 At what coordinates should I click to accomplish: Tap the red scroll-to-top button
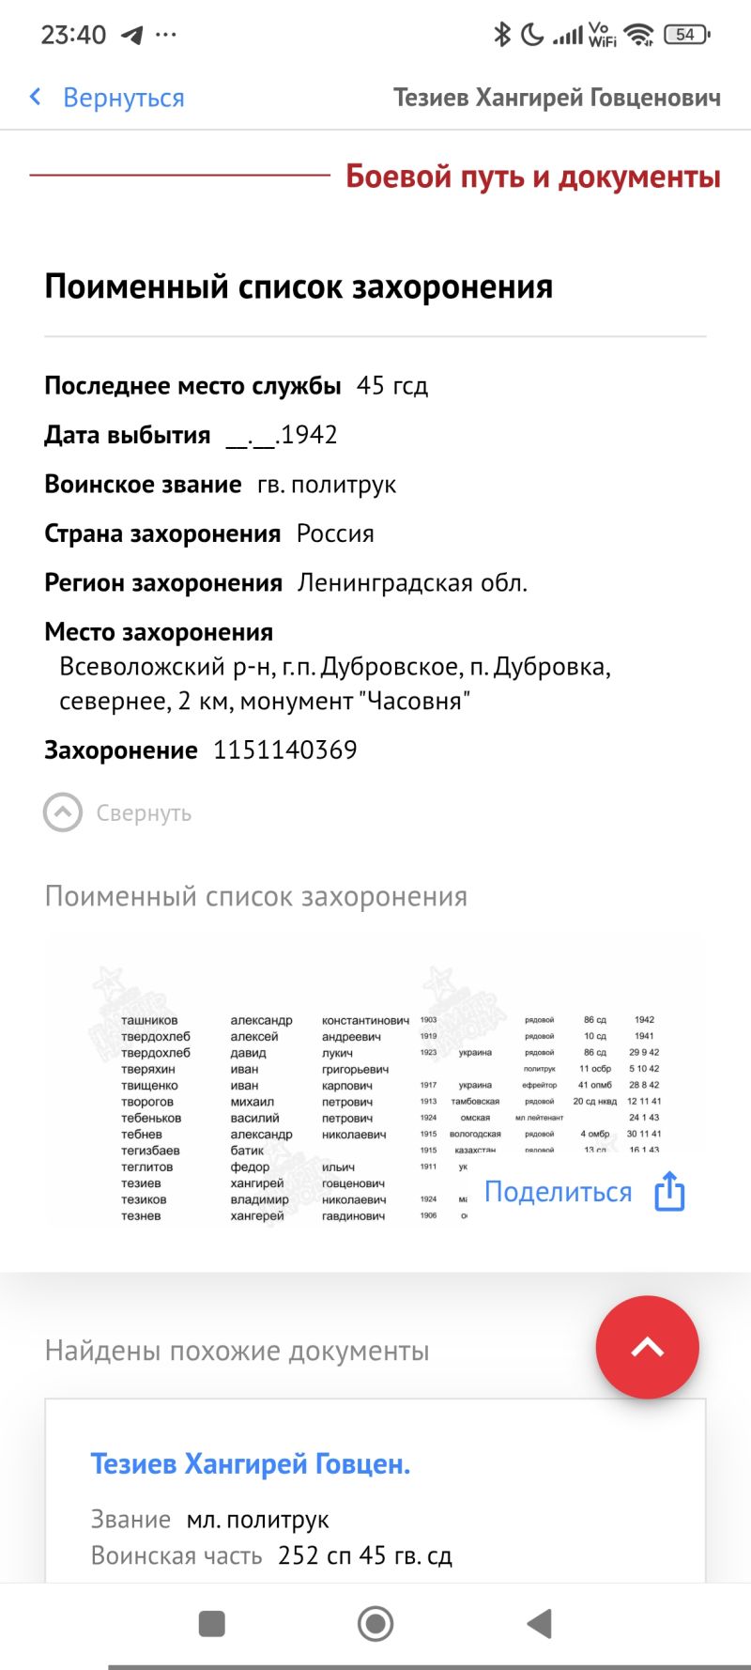pos(648,1347)
